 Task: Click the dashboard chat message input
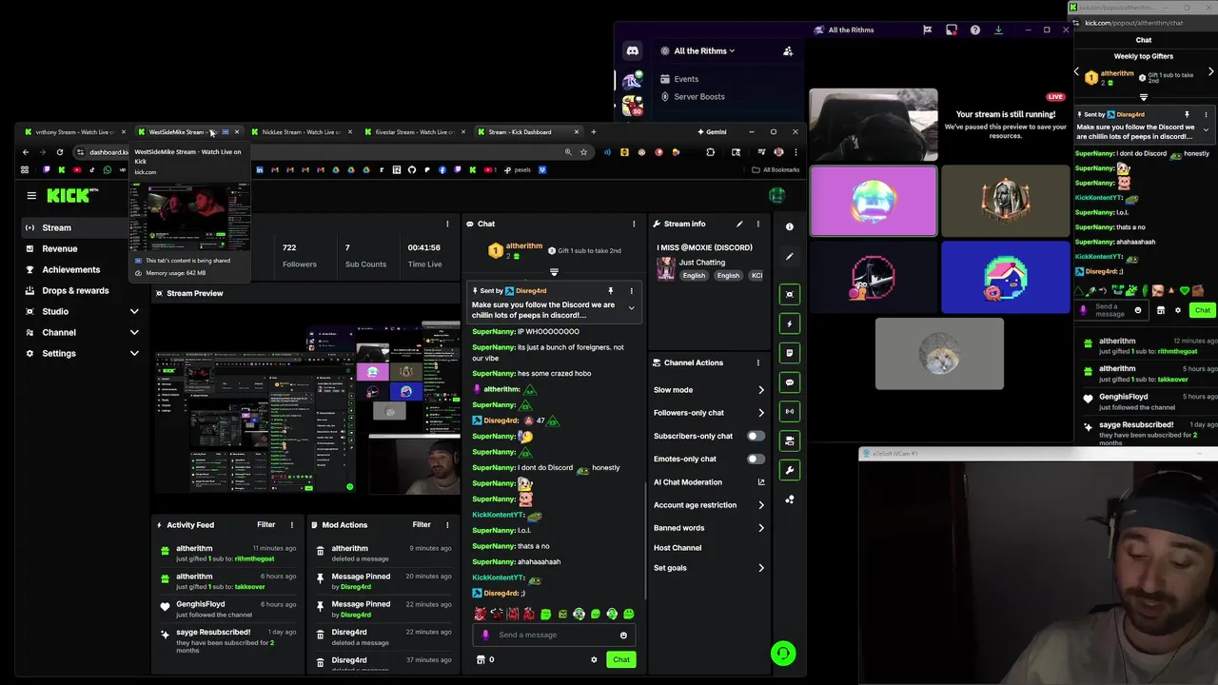(554, 635)
